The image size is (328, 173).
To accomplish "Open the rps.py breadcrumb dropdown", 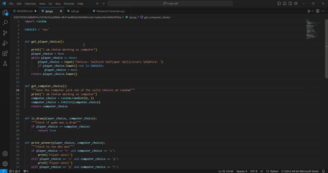I will pyautogui.click(x=131, y=17).
